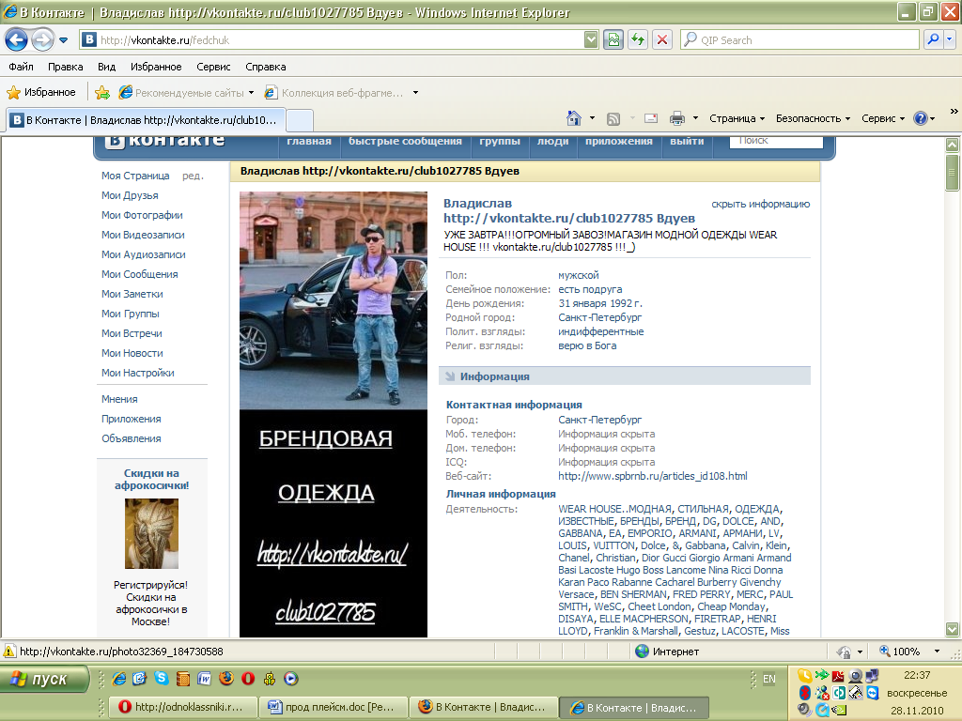Open the Файл menu
This screenshot has width=962, height=721.
click(21, 67)
